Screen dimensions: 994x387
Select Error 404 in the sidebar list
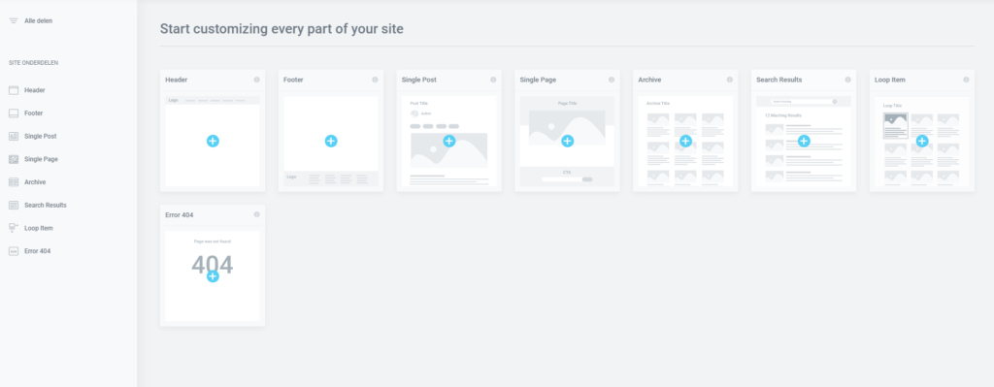(38, 251)
